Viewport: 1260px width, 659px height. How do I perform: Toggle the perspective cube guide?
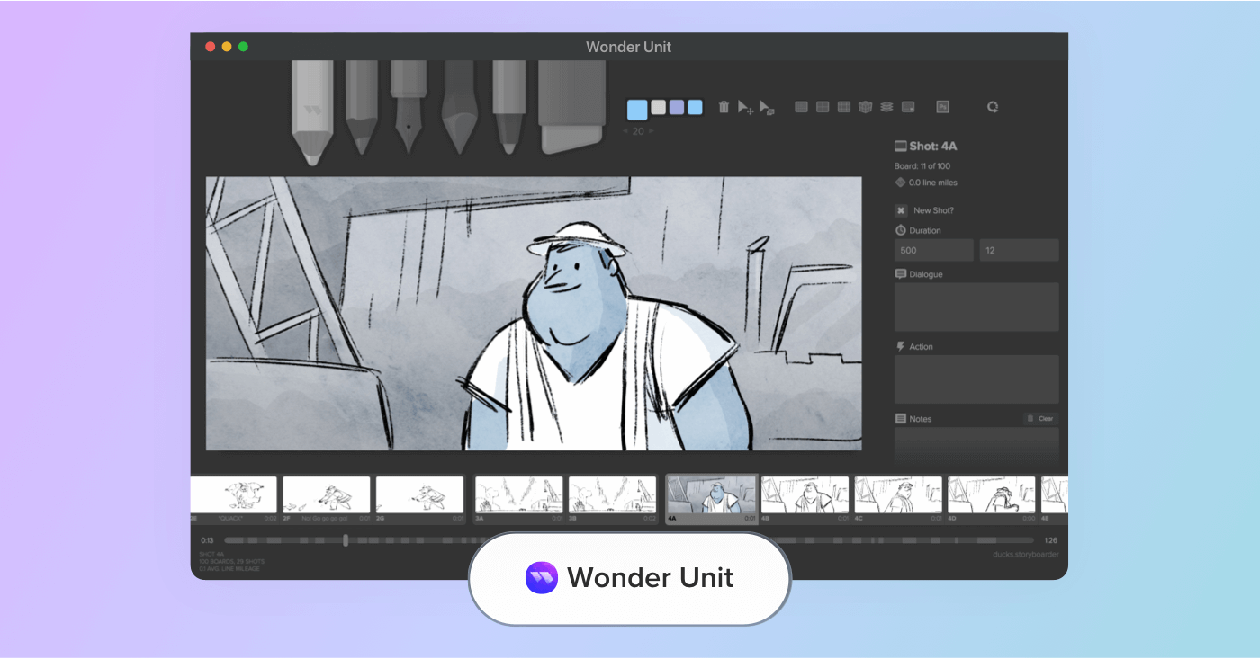point(865,106)
